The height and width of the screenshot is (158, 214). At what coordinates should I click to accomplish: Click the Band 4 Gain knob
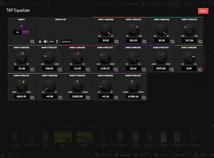pos(77,58)
